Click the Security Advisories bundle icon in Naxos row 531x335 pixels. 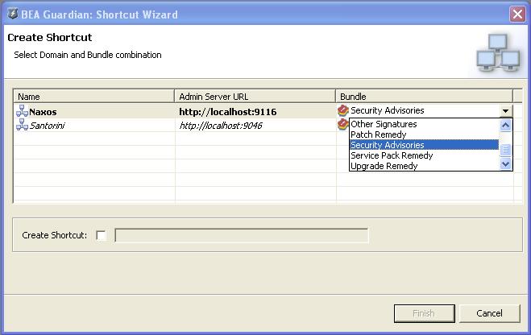[343, 110]
